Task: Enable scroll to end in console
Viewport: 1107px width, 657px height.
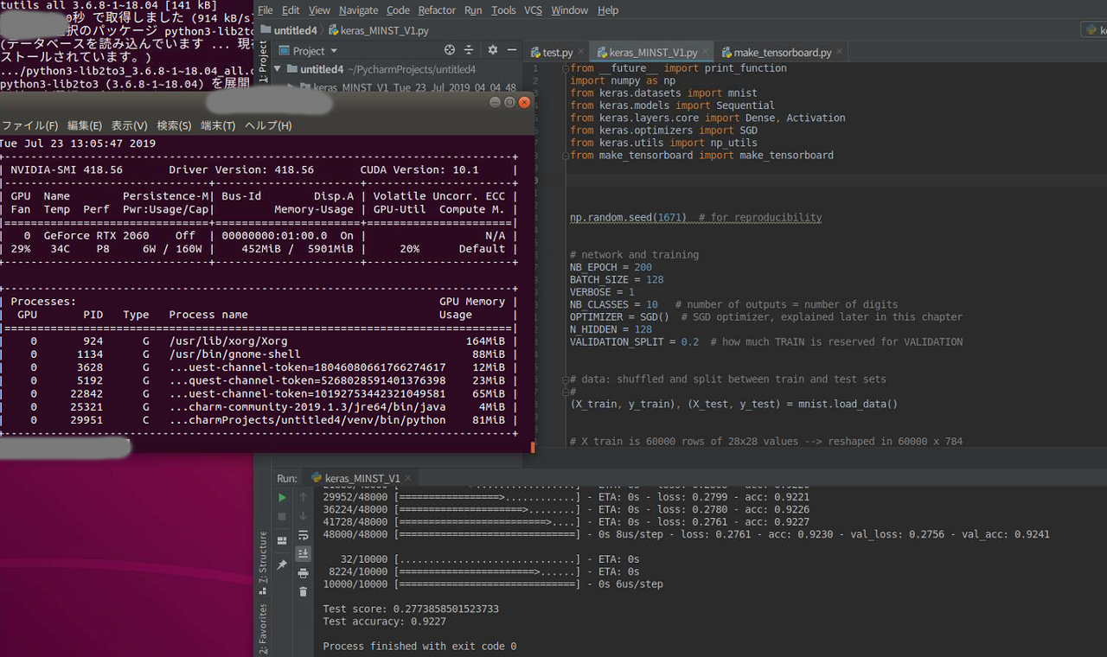Action: tap(303, 554)
